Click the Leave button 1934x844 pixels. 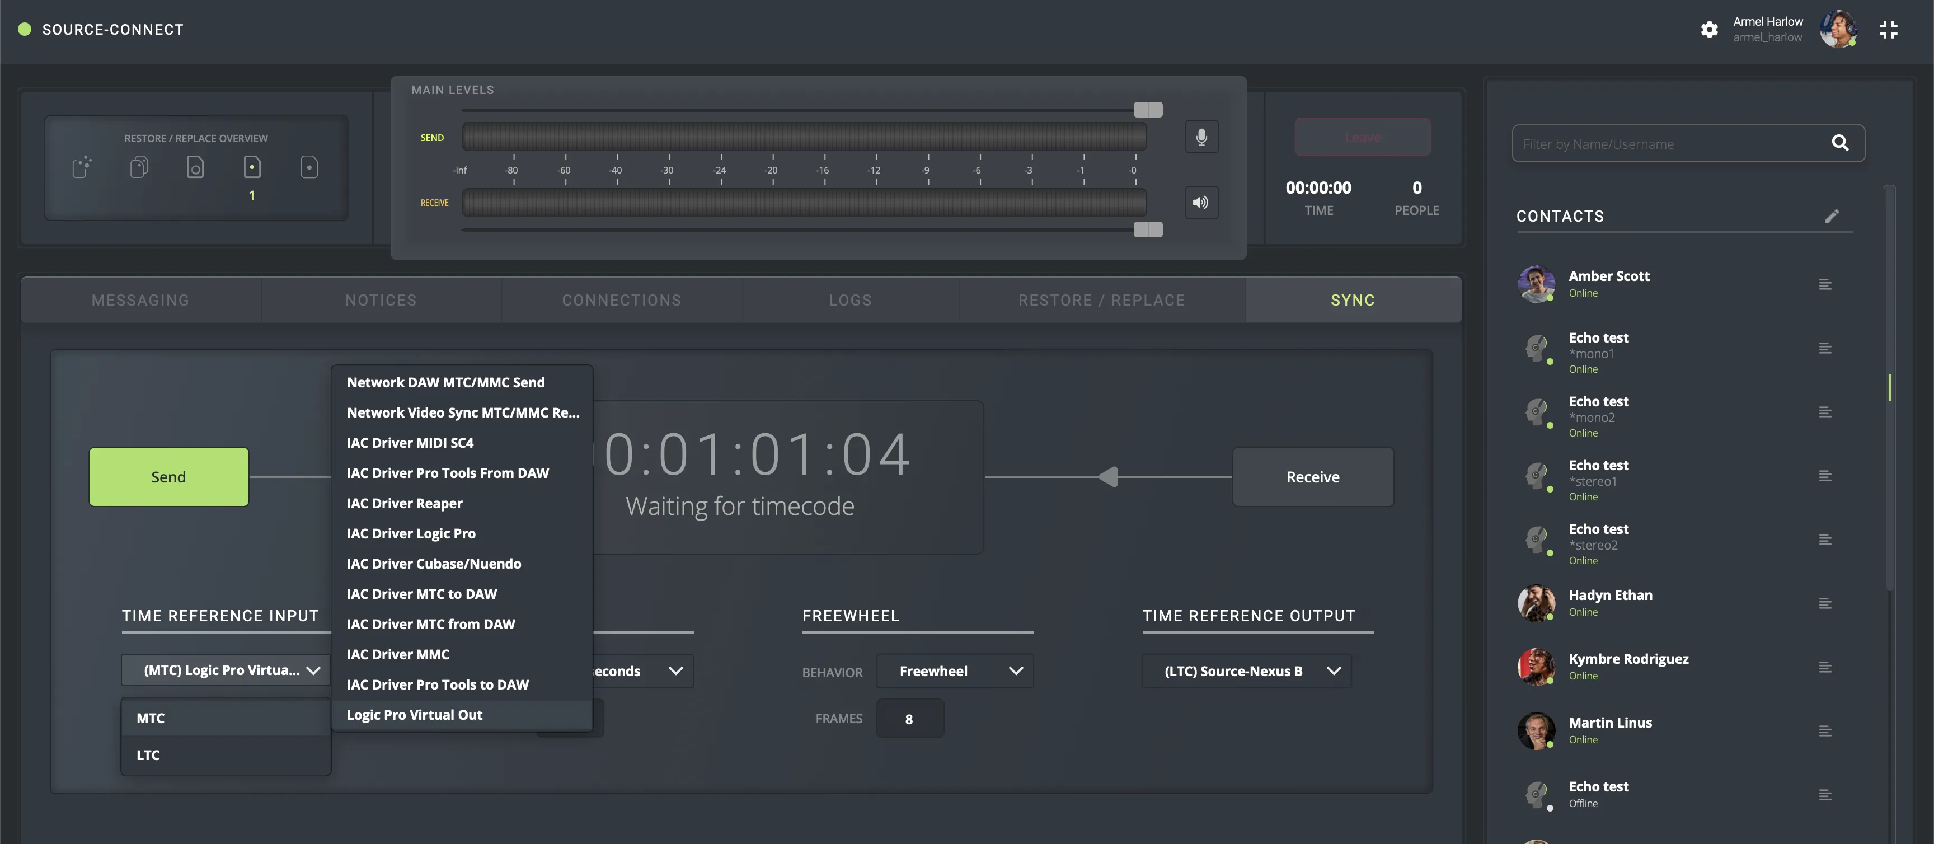1363,138
